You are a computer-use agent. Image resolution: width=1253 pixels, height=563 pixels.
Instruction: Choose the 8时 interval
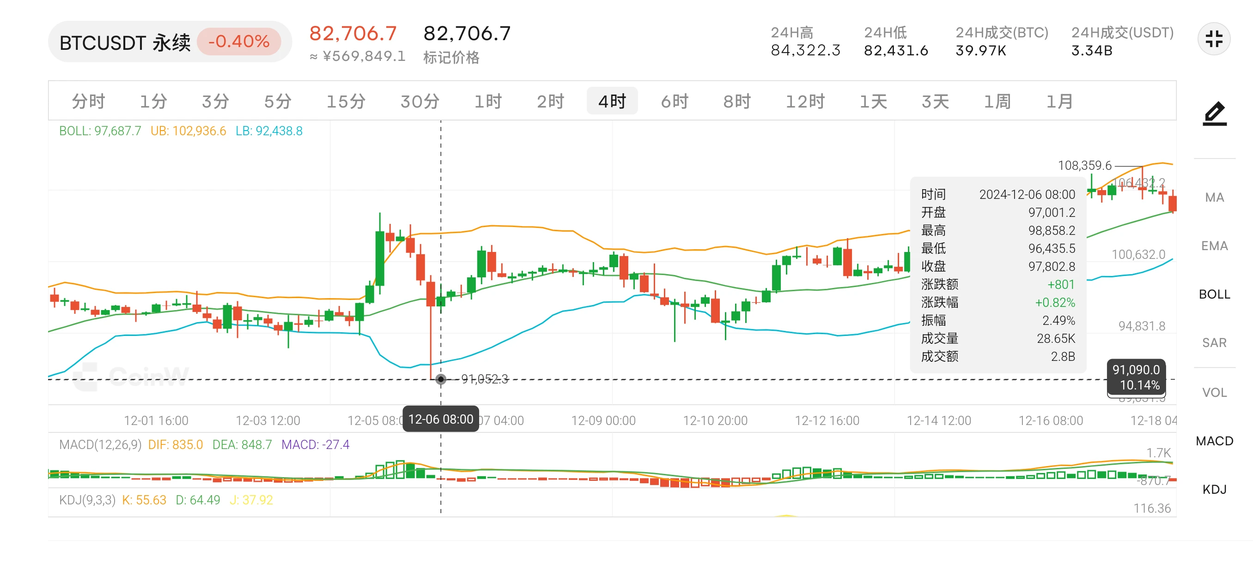(x=737, y=101)
